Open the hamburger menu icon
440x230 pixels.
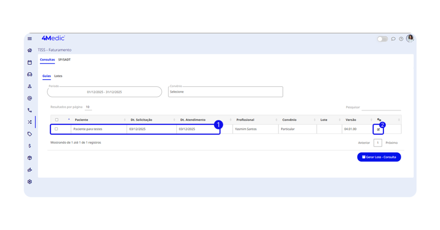(x=30, y=39)
